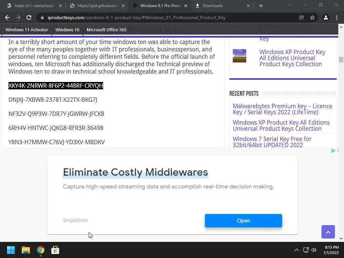Viewport: 344px width, 258px height.
Task: Open the Chrome three-dot menu
Action: pyautogui.click(x=337, y=17)
